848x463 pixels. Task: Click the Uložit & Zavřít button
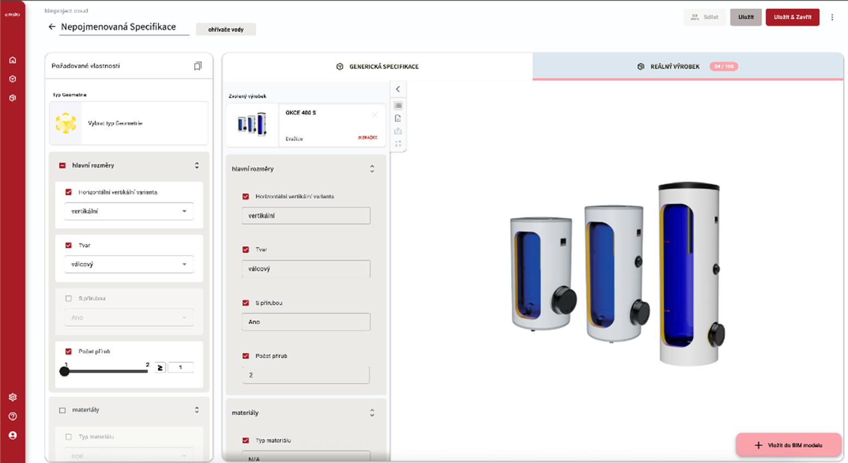point(792,17)
